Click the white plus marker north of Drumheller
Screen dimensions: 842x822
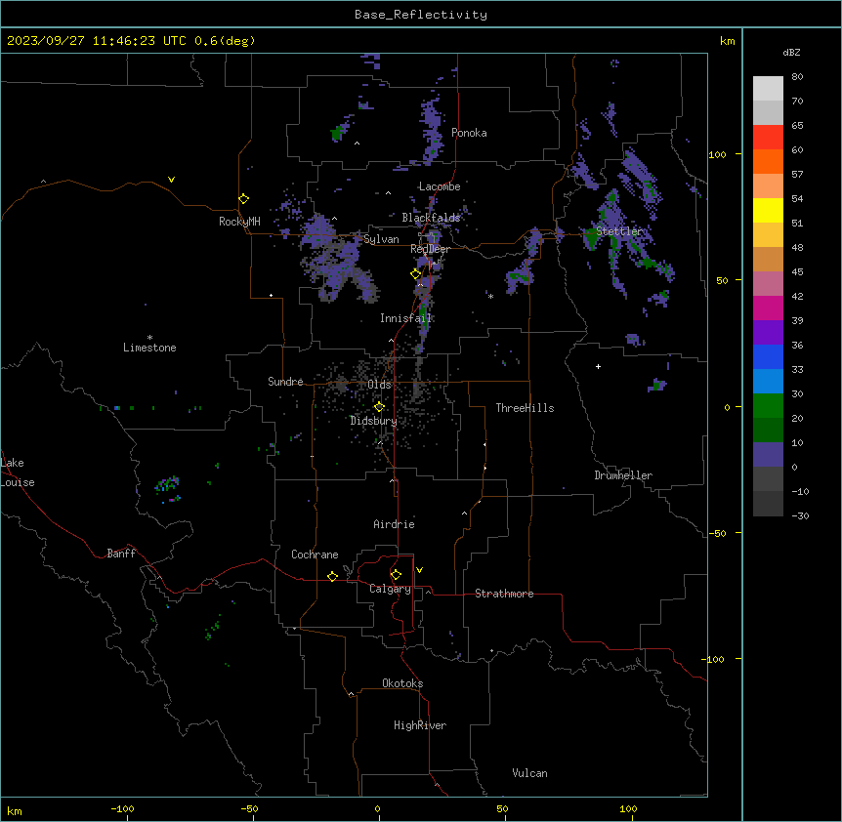click(598, 366)
